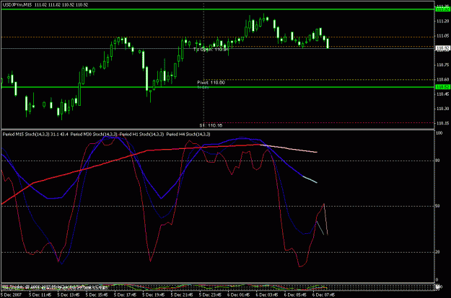Click the 5 Dec 13:45 time label
Viewport: 451px width, 298px height.
coord(68,295)
